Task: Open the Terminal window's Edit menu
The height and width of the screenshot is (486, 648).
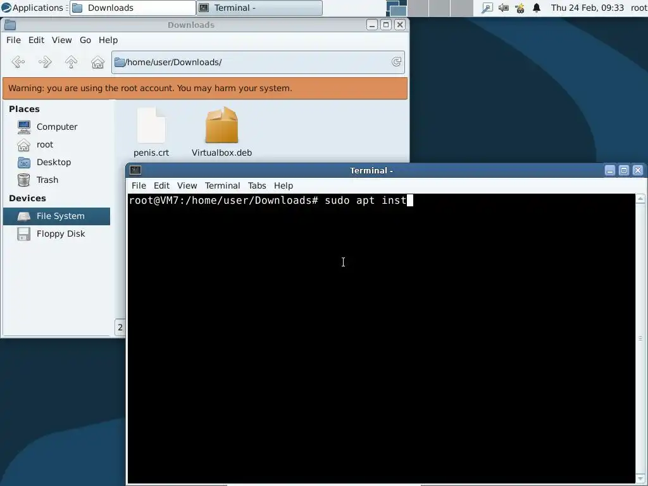Action: point(161,185)
